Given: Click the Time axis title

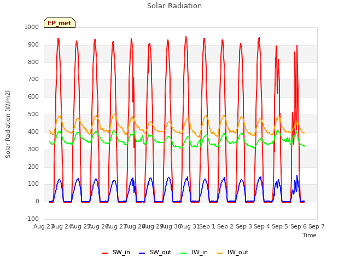Looking at the screenshot, I should (310, 235).
